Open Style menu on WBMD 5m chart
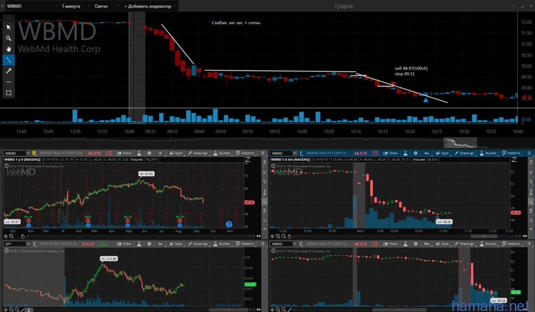The height and width of the screenshot is (312, 535). coord(442,153)
